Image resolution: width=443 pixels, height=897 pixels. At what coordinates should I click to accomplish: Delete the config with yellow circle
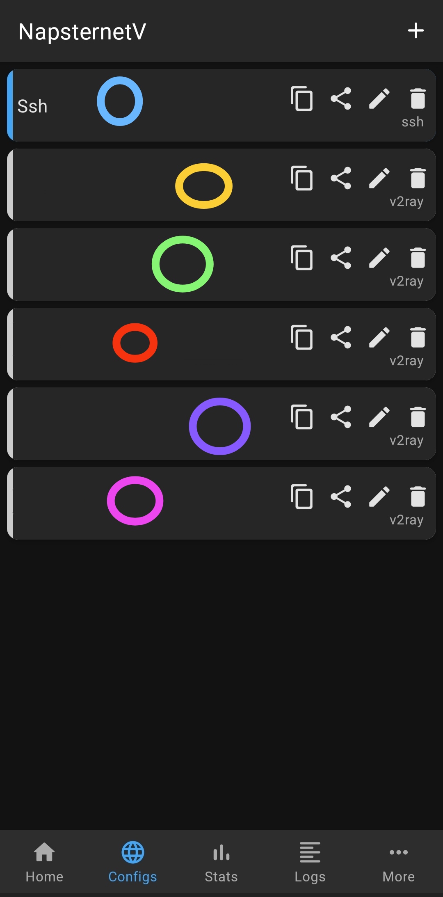tap(418, 178)
